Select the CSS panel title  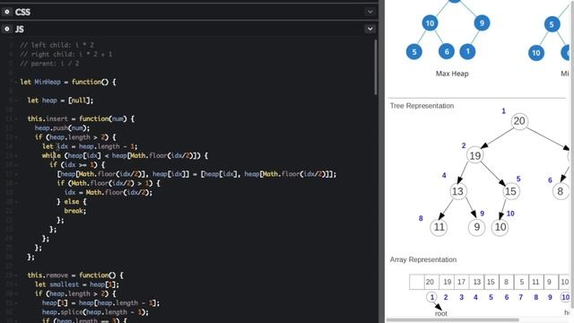coord(22,12)
